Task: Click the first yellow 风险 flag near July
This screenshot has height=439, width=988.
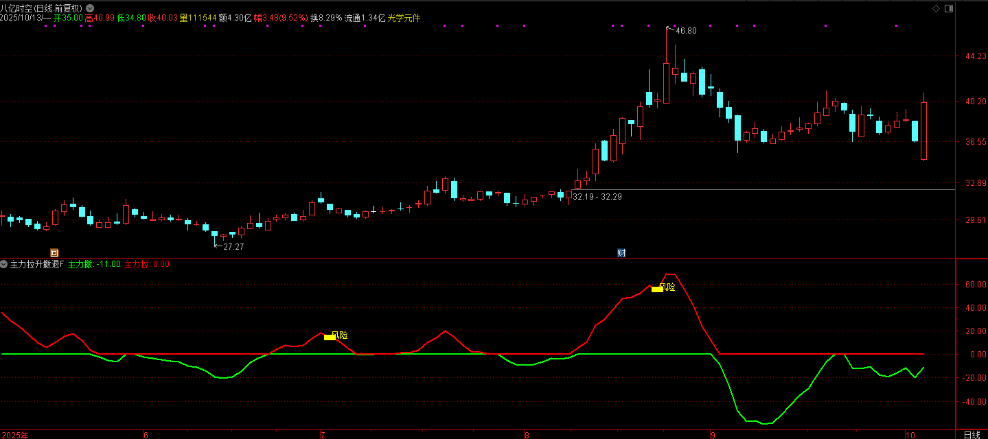Action: click(336, 336)
